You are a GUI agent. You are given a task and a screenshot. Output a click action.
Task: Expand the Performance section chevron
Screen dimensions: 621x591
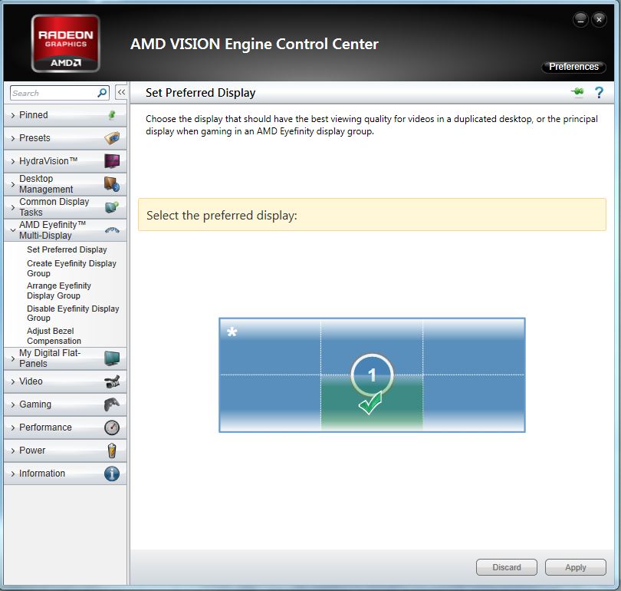click(13, 428)
